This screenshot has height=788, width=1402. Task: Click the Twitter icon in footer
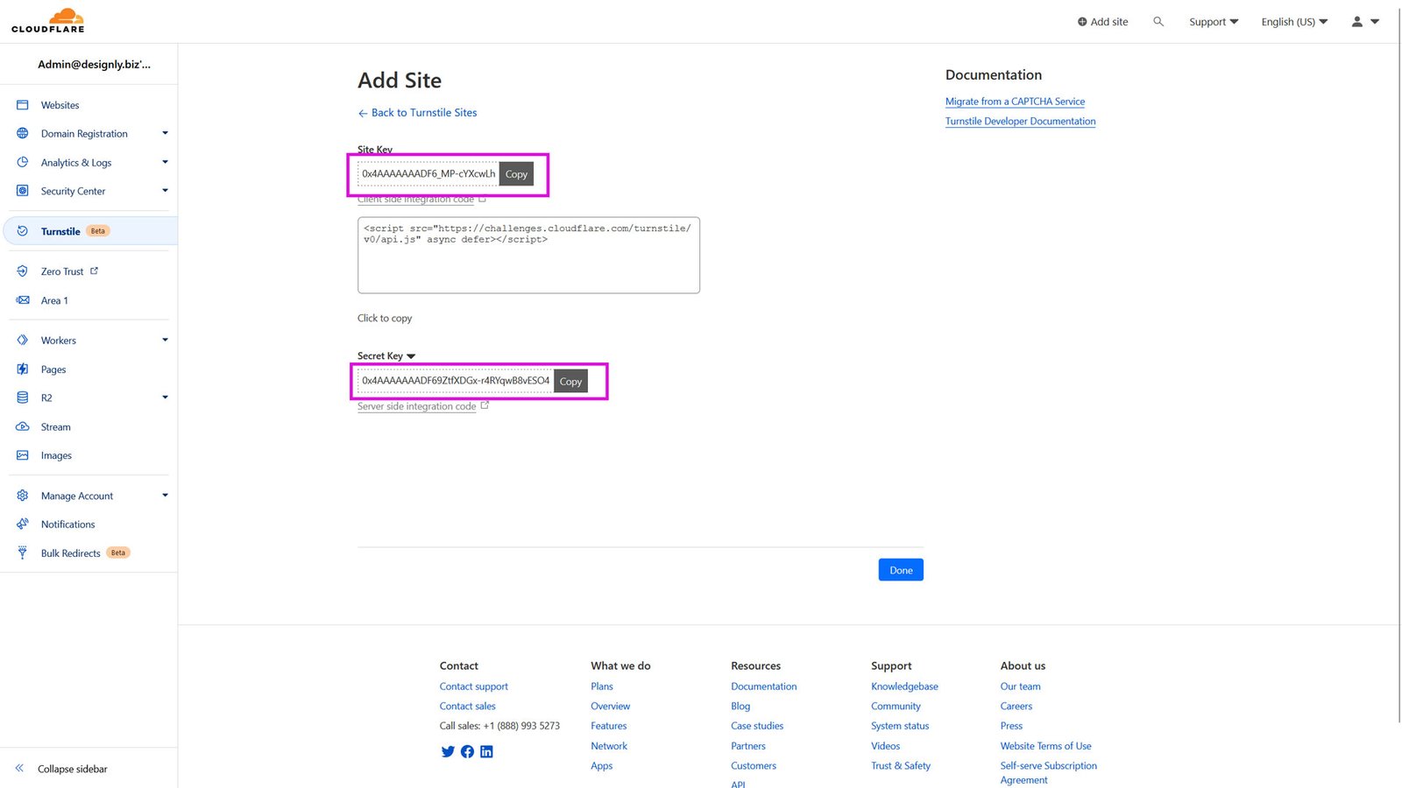[448, 751]
